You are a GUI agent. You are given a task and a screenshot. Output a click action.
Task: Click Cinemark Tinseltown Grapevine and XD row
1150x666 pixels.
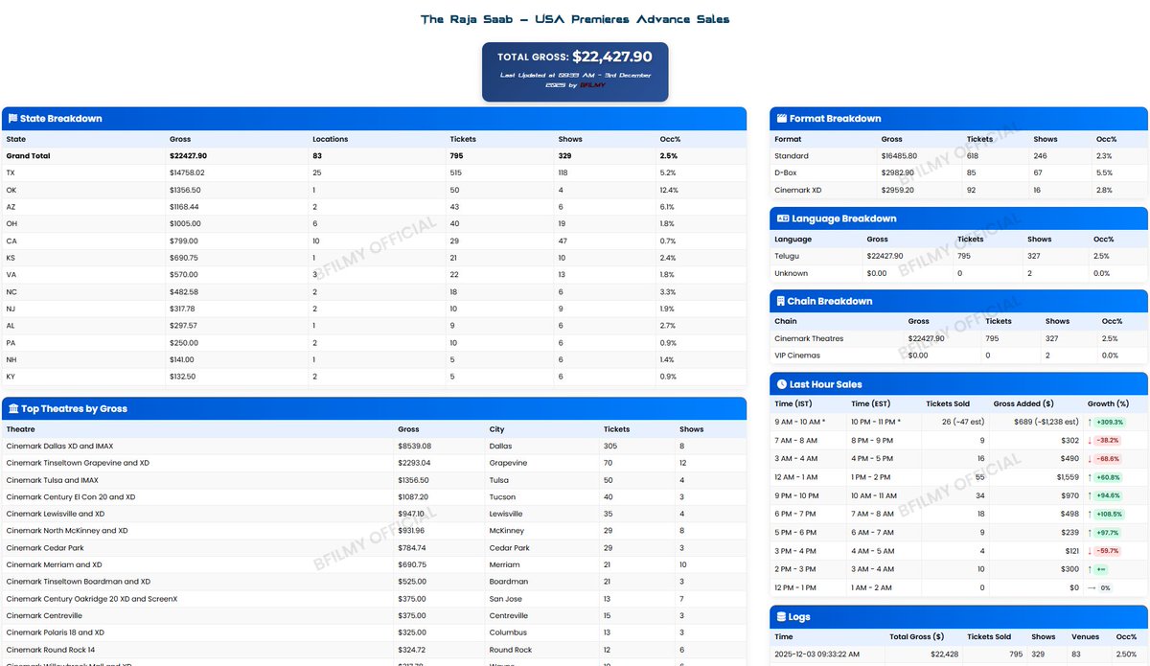(374, 464)
